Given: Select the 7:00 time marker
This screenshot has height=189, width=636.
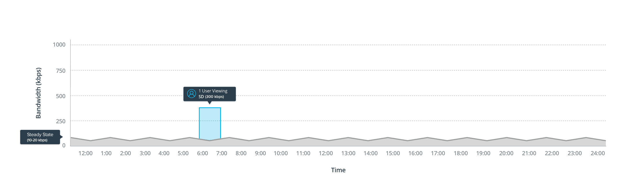Looking at the screenshot, I should [x=222, y=153].
